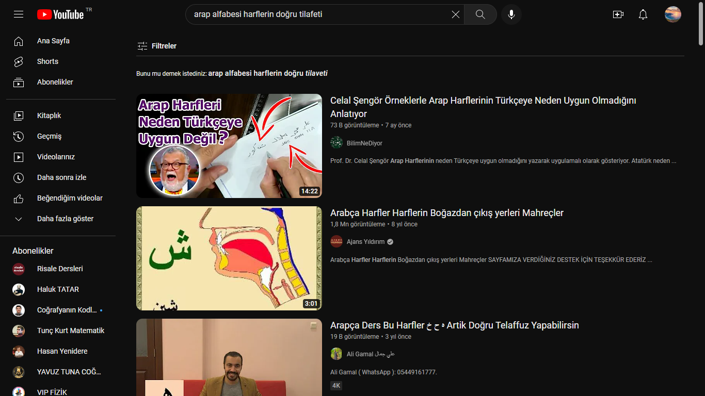The image size is (705, 396).
Task: Click the Coğrafyanın Kodları channel avatar
Action: (x=19, y=310)
